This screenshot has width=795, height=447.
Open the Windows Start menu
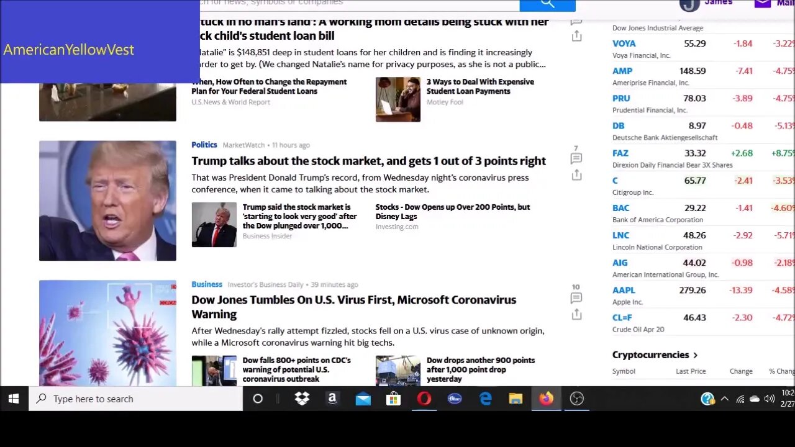point(14,399)
